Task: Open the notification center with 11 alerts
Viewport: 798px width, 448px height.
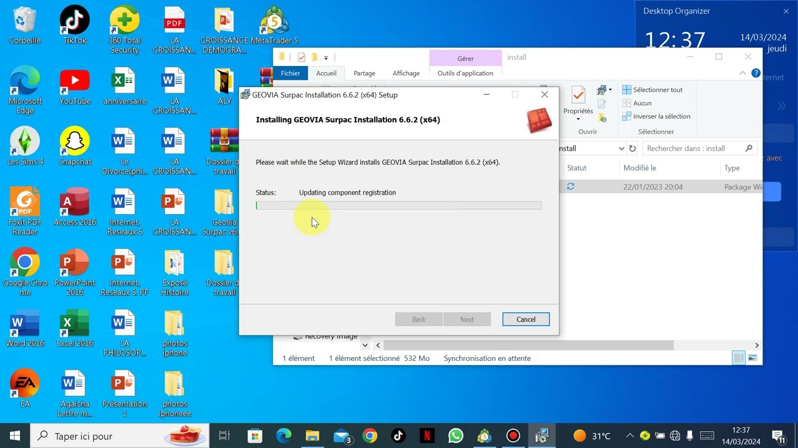Action: tap(778, 436)
